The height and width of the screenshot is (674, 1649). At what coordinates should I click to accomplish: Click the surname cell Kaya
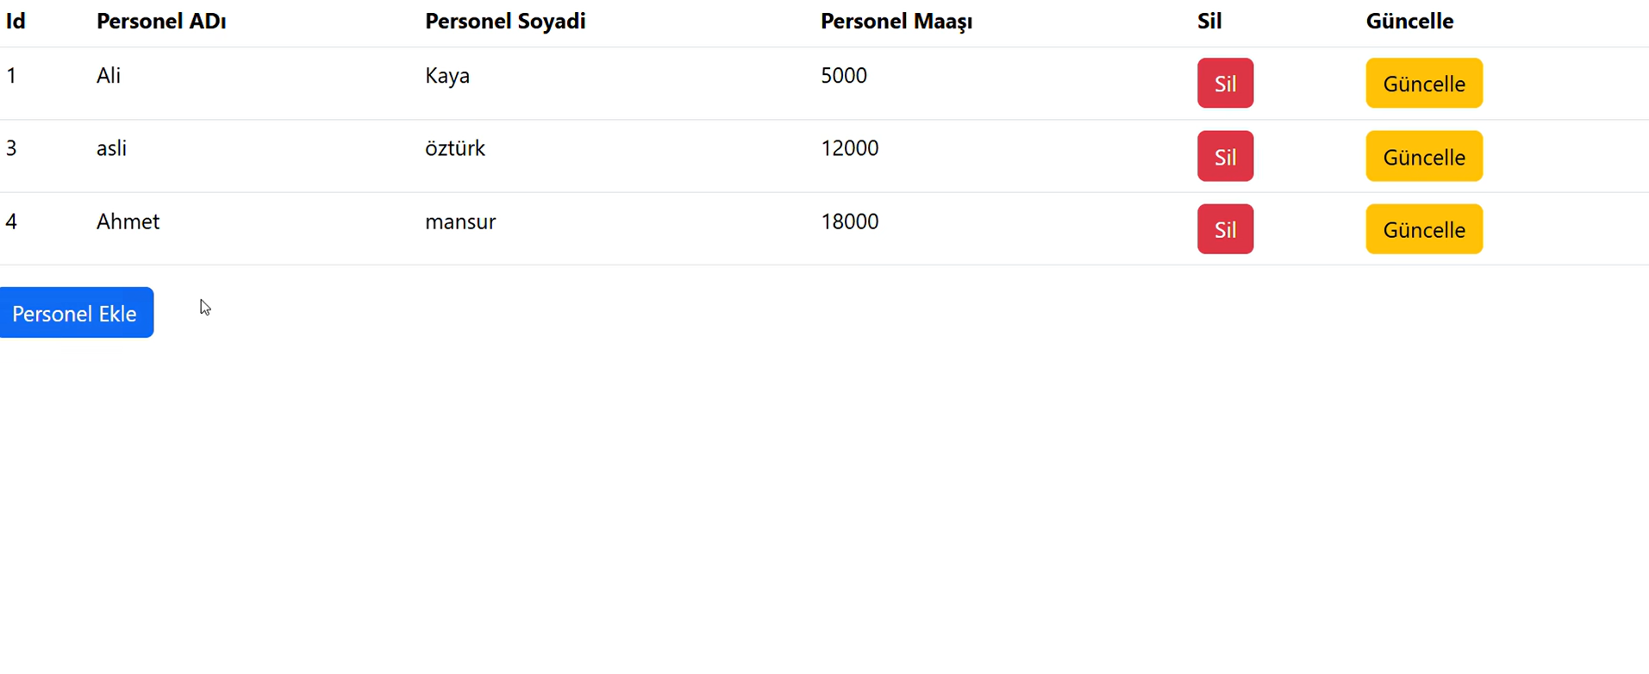tap(447, 76)
